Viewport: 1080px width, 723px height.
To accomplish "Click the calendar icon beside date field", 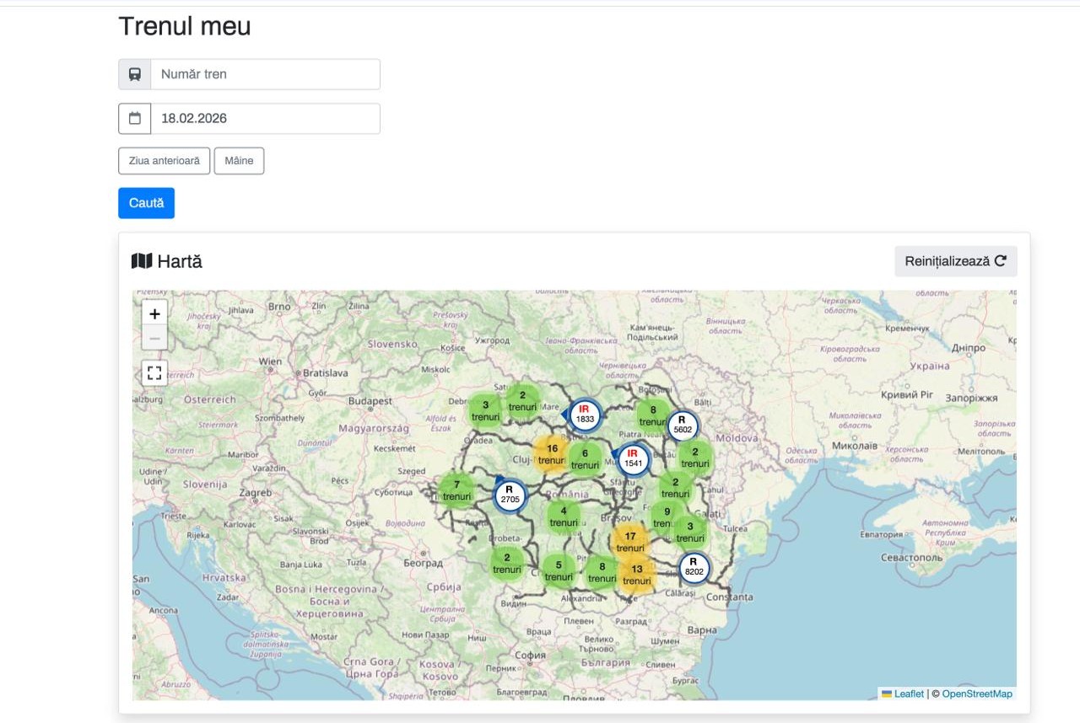I will 135,119.
